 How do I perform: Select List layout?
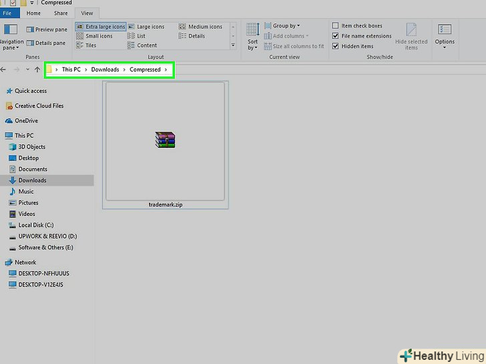137,36
